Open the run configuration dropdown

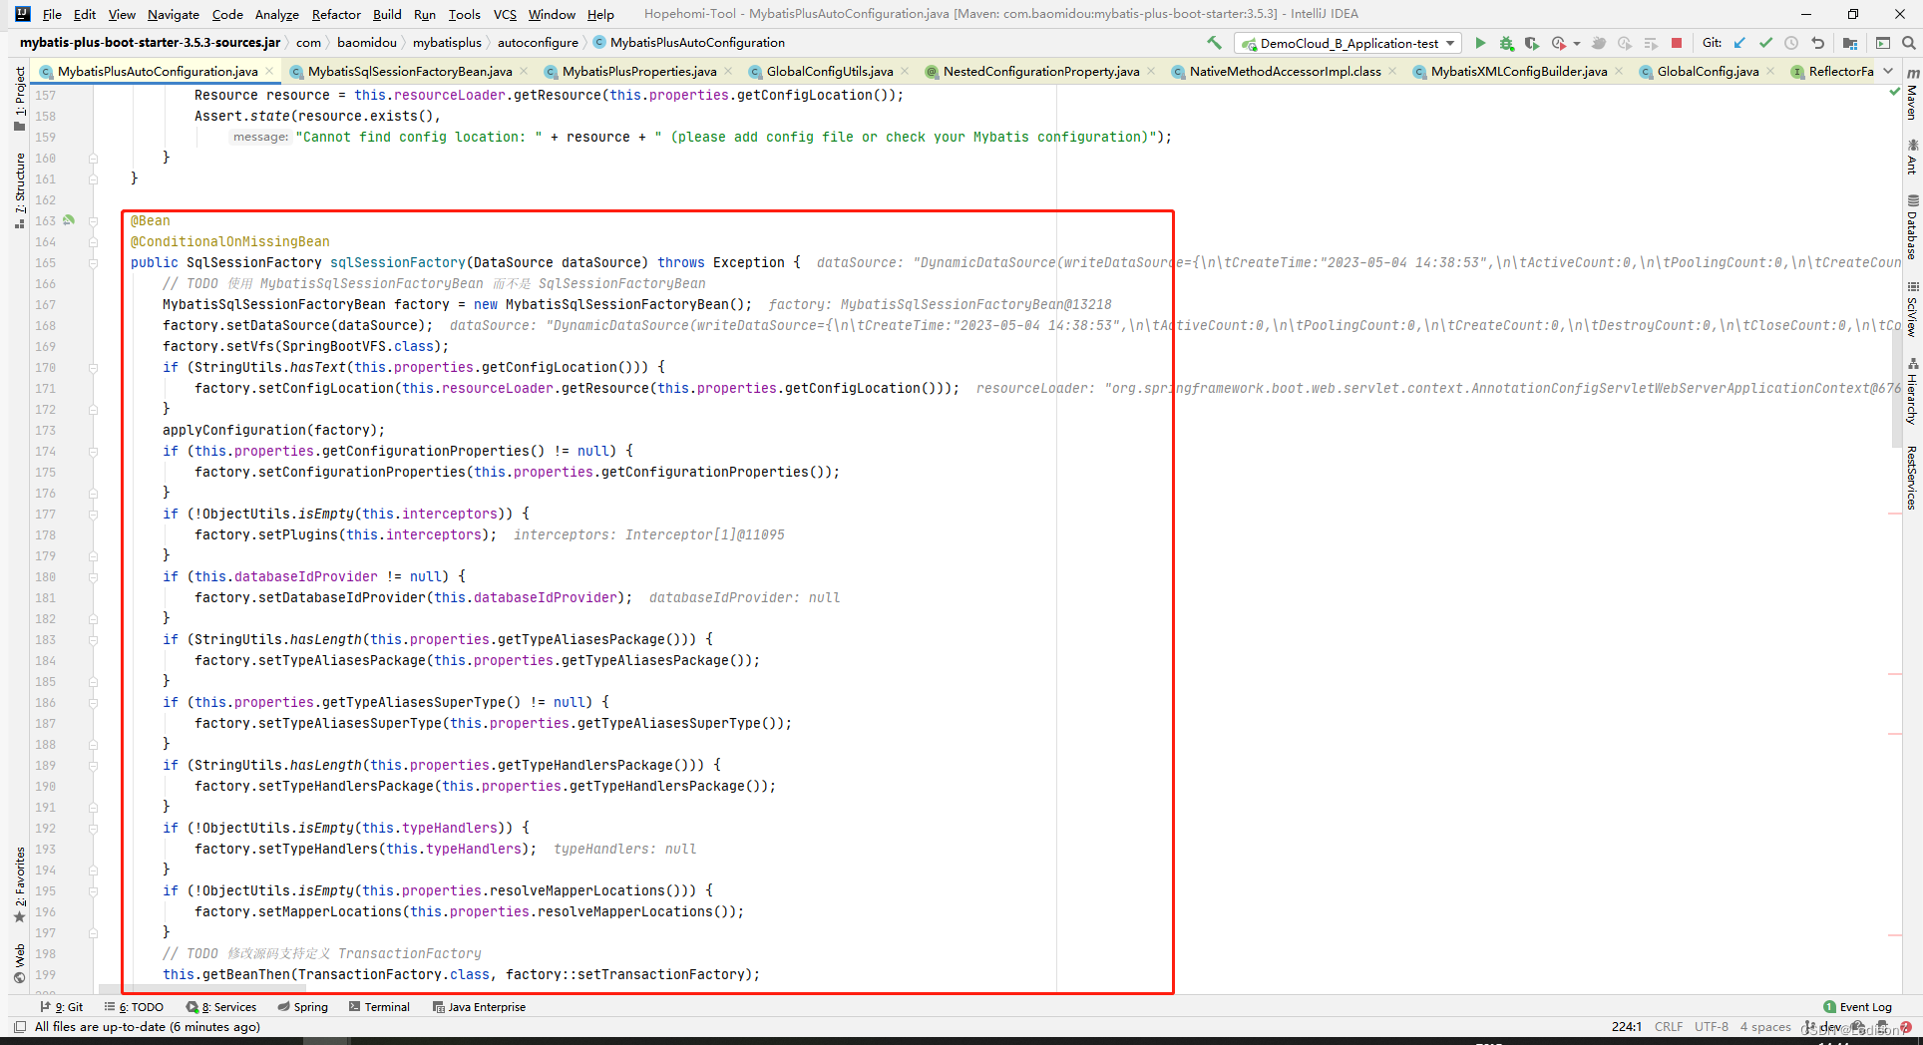tap(1348, 43)
